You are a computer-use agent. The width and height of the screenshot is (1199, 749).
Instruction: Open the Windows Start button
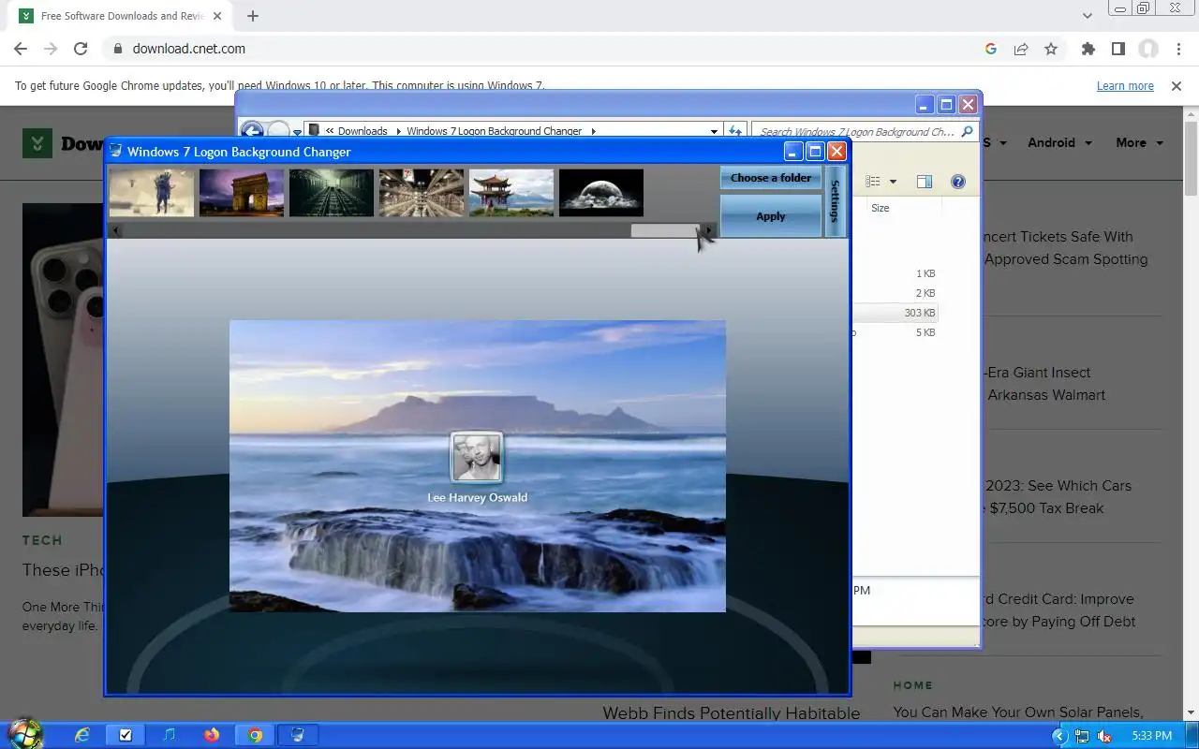(x=25, y=734)
